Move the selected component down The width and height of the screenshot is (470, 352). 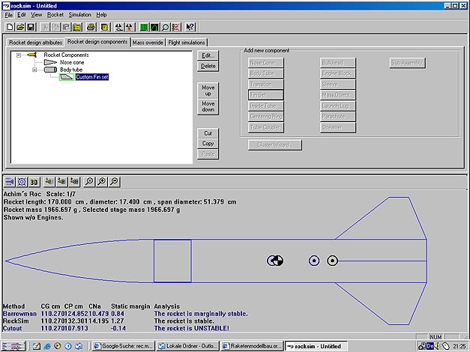point(208,106)
